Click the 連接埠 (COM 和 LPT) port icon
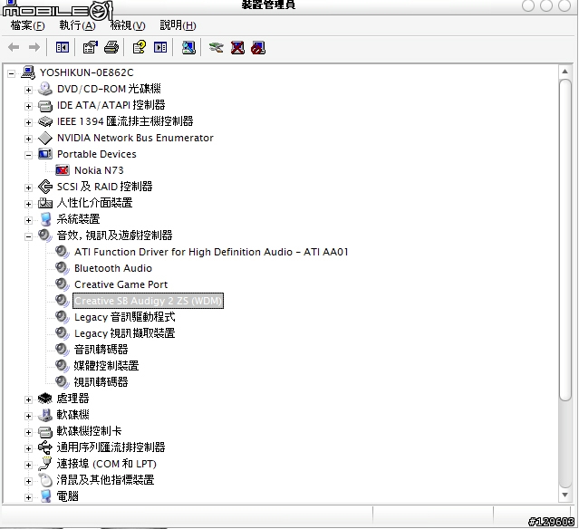This screenshot has height=529, width=579. [x=45, y=463]
